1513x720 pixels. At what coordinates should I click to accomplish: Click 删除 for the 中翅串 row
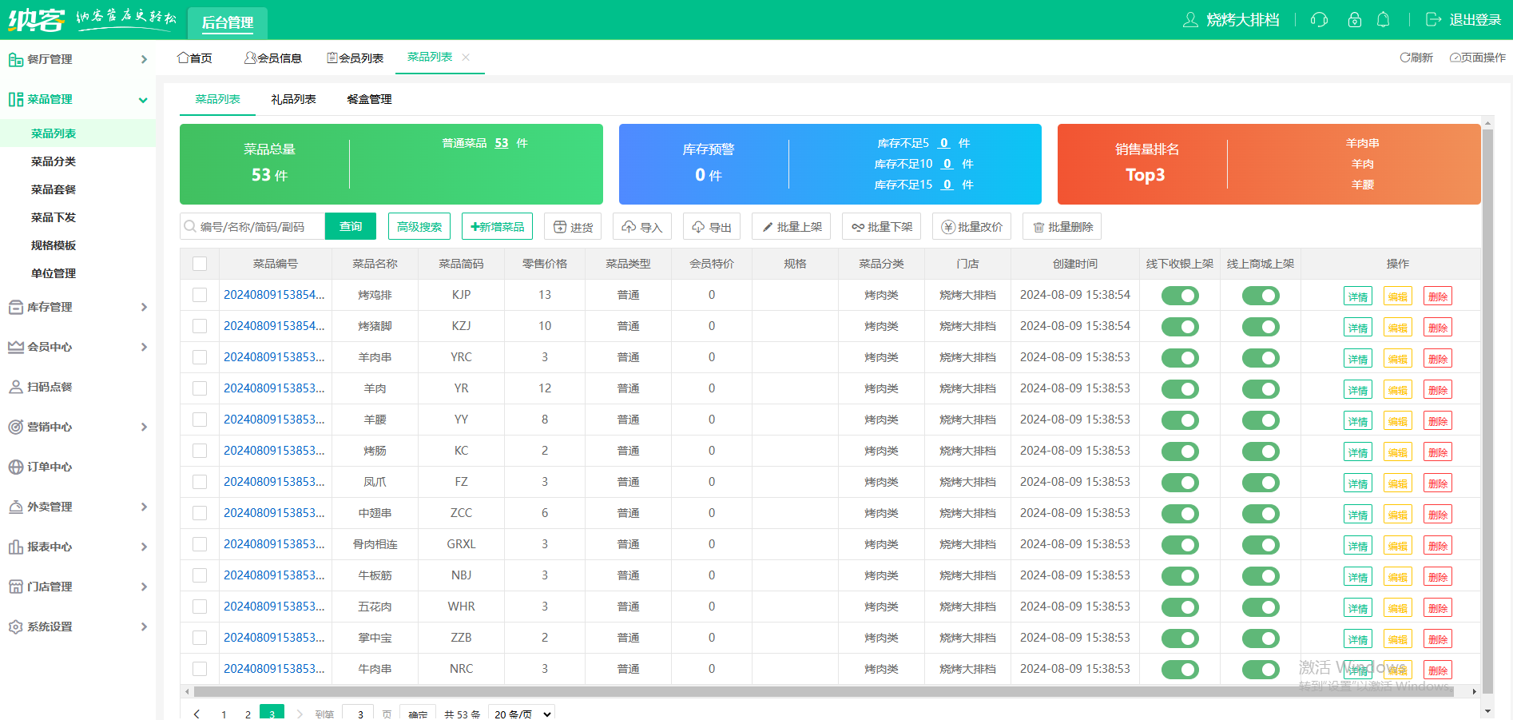tap(1437, 515)
